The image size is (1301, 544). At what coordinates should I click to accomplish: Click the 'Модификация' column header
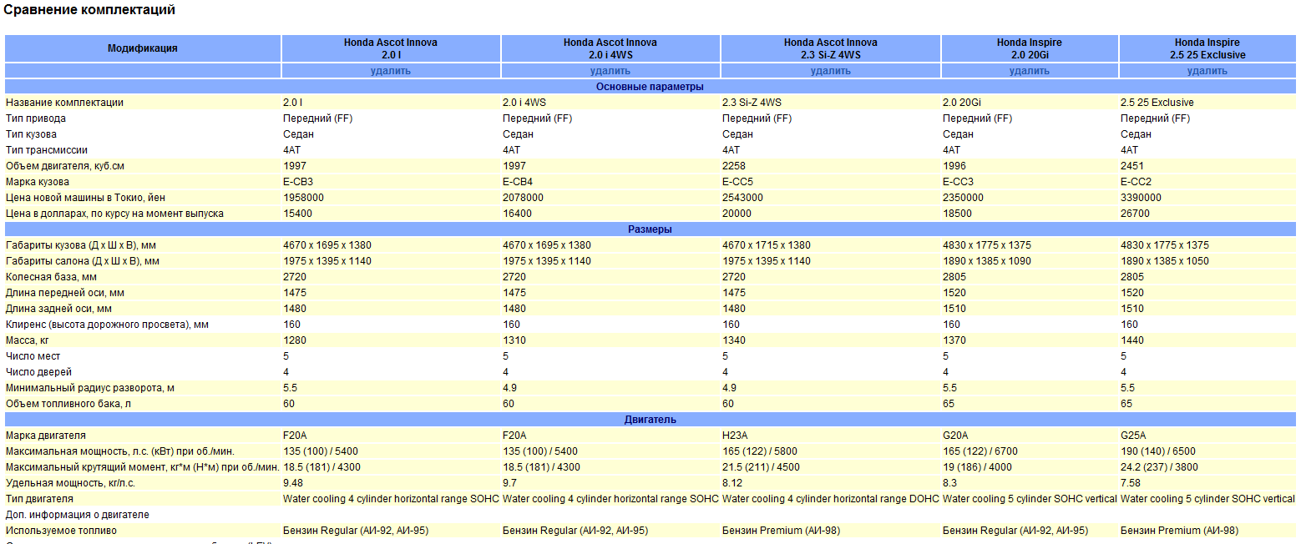(x=143, y=48)
